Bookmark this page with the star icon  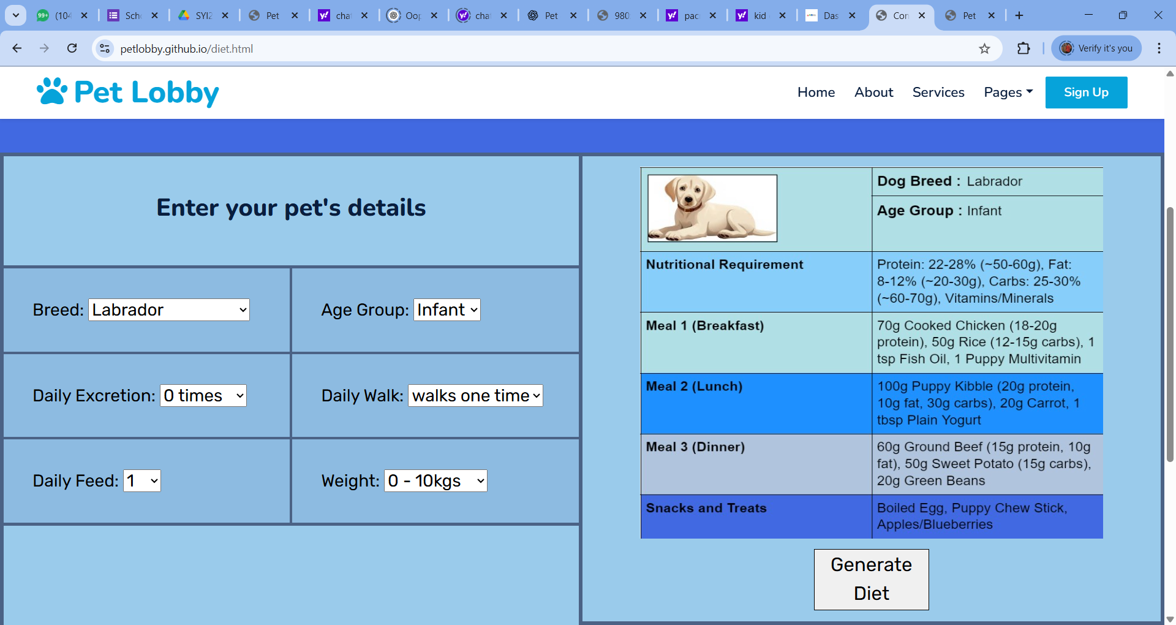(x=985, y=48)
